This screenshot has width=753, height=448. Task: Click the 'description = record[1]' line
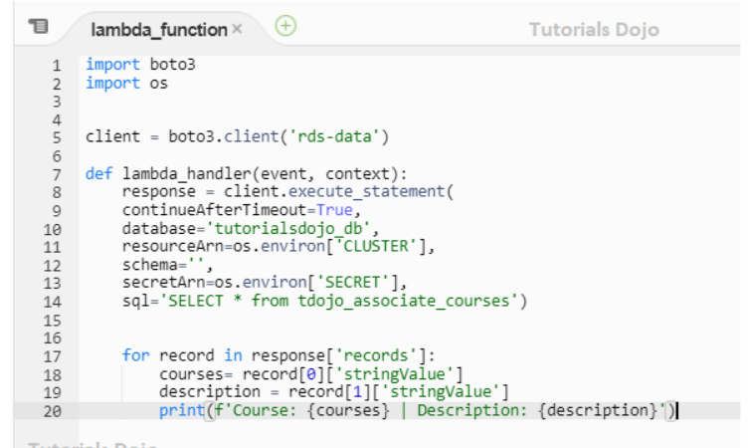click(333, 392)
